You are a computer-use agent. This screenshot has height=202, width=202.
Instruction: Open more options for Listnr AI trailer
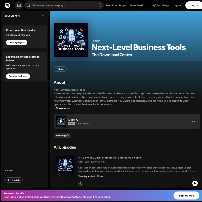[194, 121]
